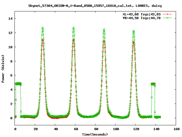Select the XL-43.68 Tsys:43.83 legend entry
The height and width of the screenshot is (137, 182).
(142, 14)
